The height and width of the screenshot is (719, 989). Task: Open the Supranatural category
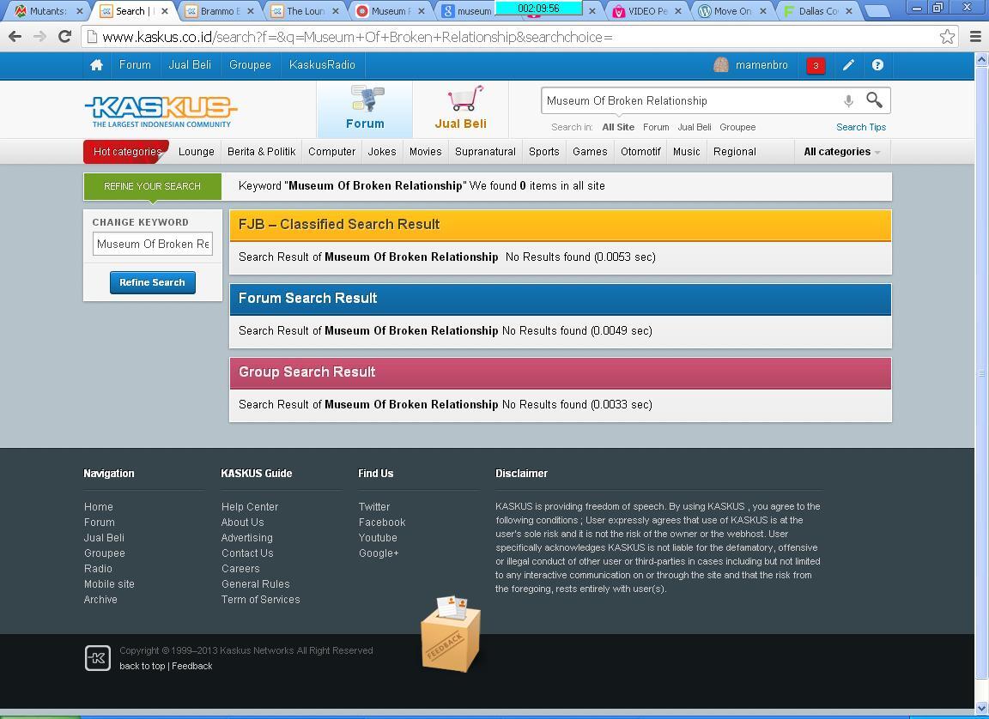(x=485, y=152)
